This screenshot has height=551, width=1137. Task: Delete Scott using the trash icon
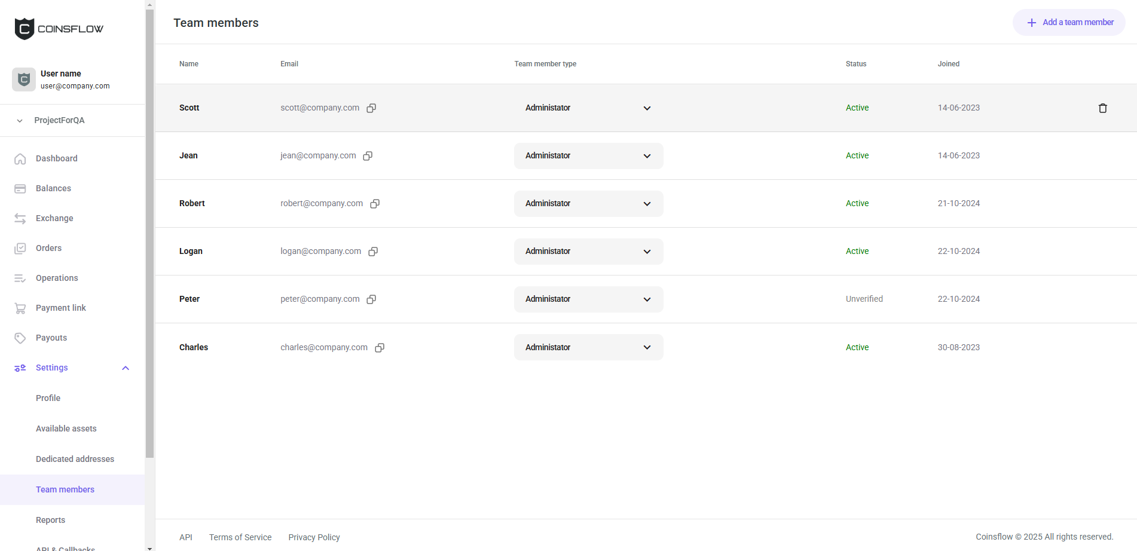point(1102,108)
